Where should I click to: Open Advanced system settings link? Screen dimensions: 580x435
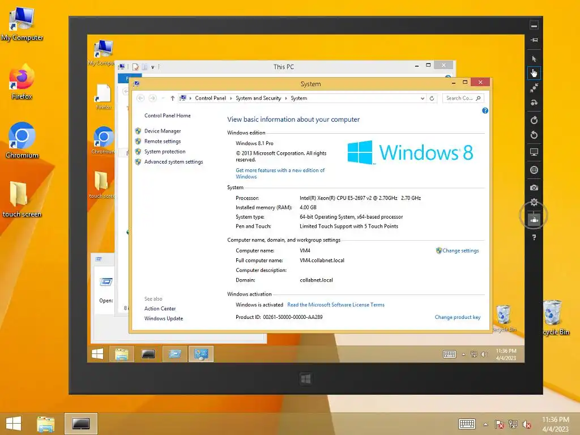pyautogui.click(x=173, y=161)
